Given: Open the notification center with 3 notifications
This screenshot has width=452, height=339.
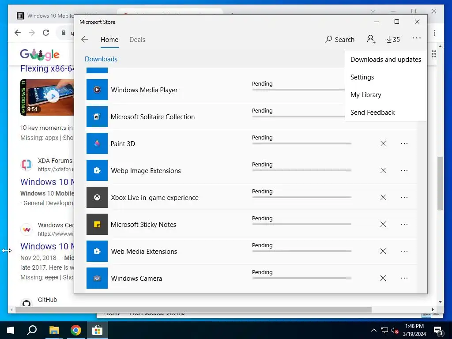Looking at the screenshot, I should (x=438, y=330).
